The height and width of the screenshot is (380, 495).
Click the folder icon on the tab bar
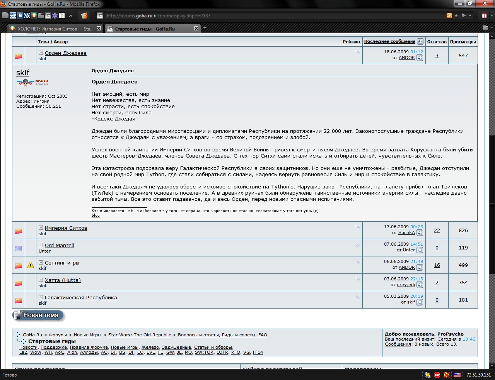pos(485,28)
